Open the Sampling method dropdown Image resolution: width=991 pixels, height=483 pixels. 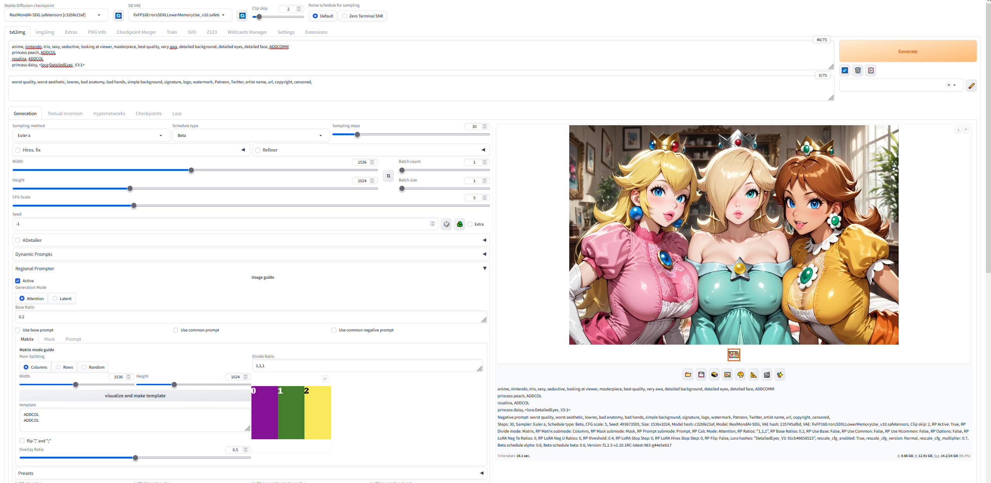point(91,135)
